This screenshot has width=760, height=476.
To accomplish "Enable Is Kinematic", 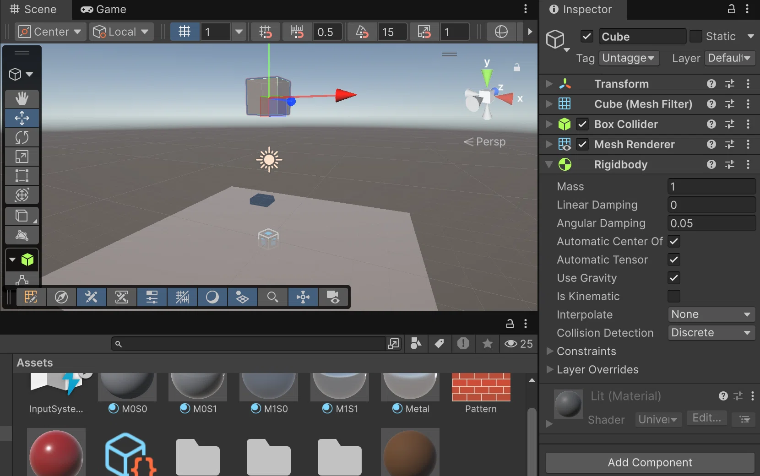I will [674, 296].
